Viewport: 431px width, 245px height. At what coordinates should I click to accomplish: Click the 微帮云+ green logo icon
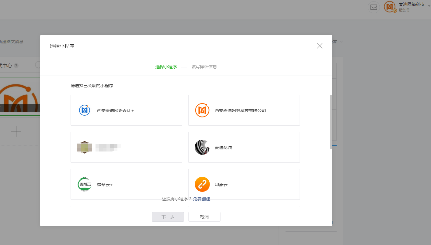click(x=84, y=184)
